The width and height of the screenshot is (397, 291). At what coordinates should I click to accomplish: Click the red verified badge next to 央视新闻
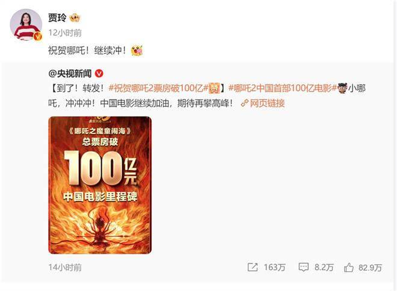[x=99, y=73]
